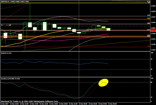Click the RSI(14) 51.2321 indicator label

pyautogui.click(x=6, y=53)
